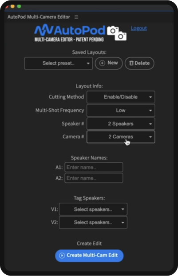
Task: Click the Logout link
Action: [x=139, y=28]
